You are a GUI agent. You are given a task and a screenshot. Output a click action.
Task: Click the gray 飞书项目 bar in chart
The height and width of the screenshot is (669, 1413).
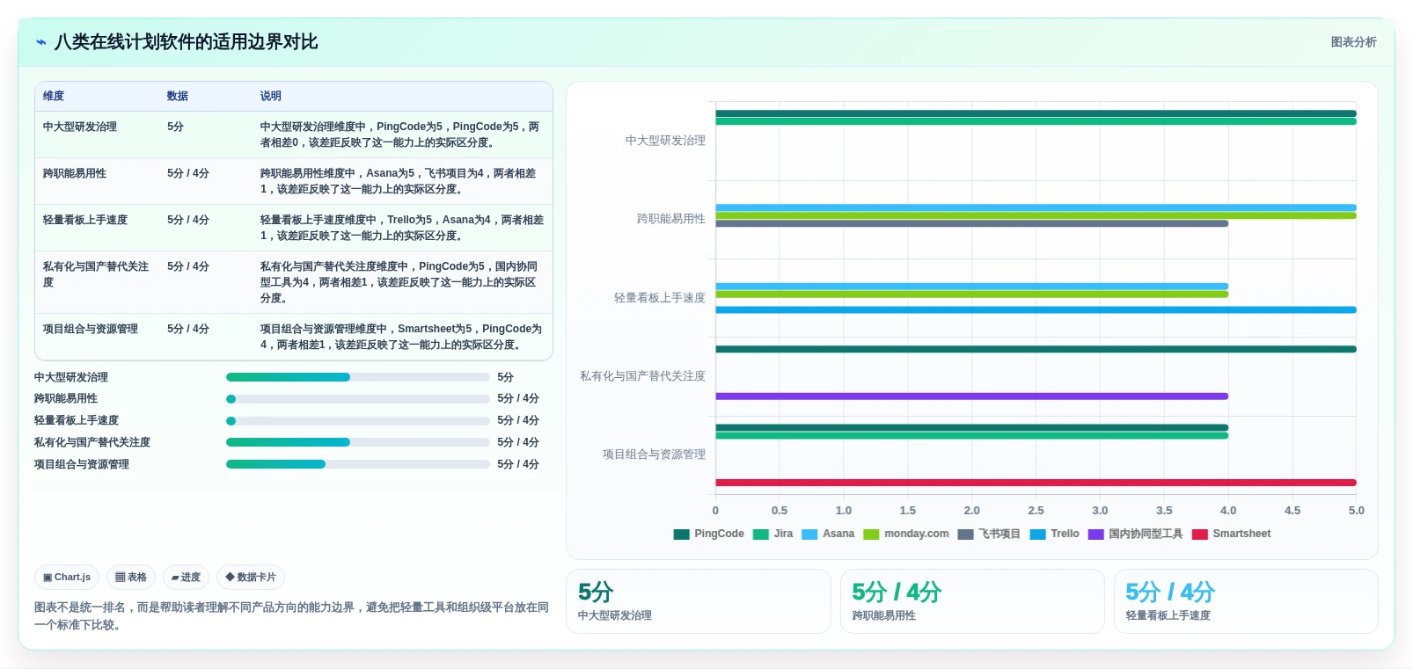point(971,223)
